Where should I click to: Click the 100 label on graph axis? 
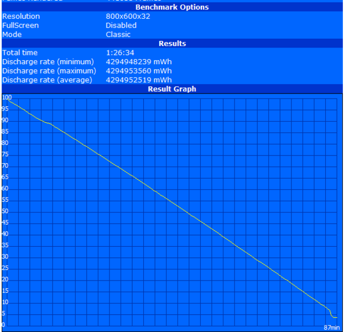pyautogui.click(x=7, y=97)
